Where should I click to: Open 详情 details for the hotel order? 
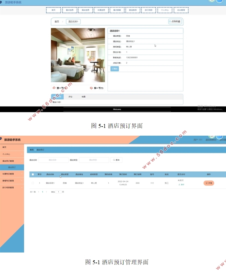[209, 183]
